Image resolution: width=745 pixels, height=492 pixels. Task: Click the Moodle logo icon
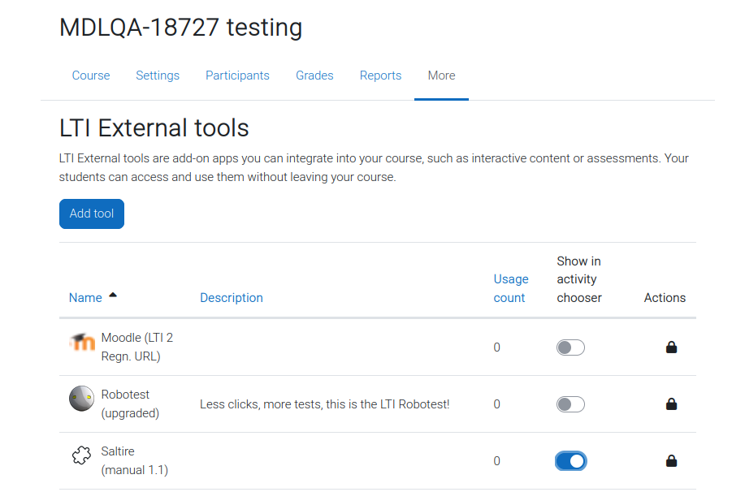point(82,342)
